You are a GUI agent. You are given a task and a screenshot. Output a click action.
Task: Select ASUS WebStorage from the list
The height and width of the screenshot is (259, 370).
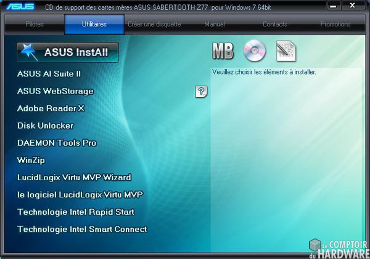pos(55,91)
